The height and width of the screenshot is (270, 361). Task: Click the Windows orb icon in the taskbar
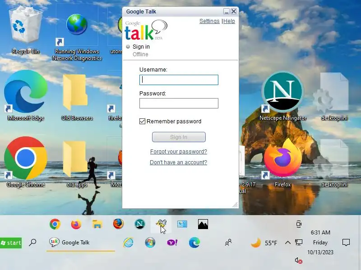(150, 243)
